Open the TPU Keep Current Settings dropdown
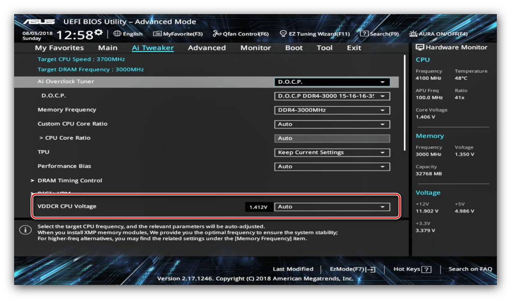The width and height of the screenshot is (511, 299). pyautogui.click(x=332, y=152)
